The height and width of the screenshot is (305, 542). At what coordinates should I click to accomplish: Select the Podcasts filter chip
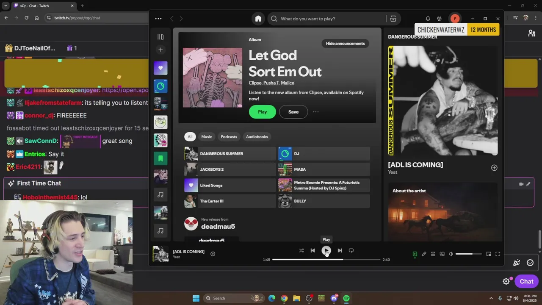tap(229, 137)
